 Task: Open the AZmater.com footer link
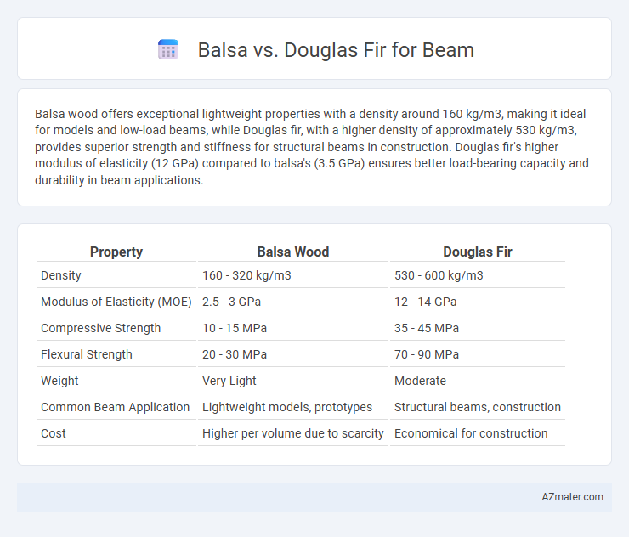(x=572, y=497)
